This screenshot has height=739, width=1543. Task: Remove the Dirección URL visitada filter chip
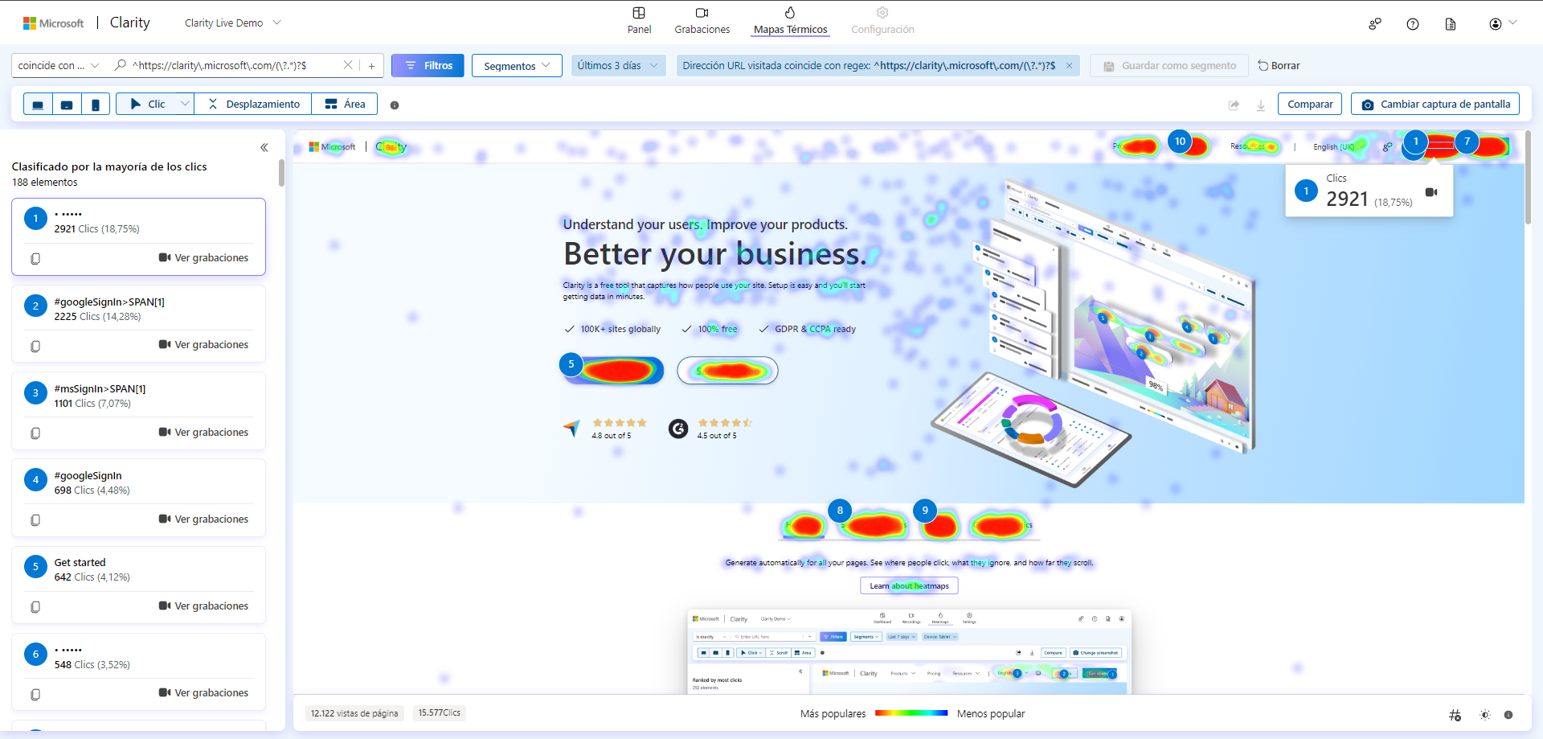coord(1069,66)
